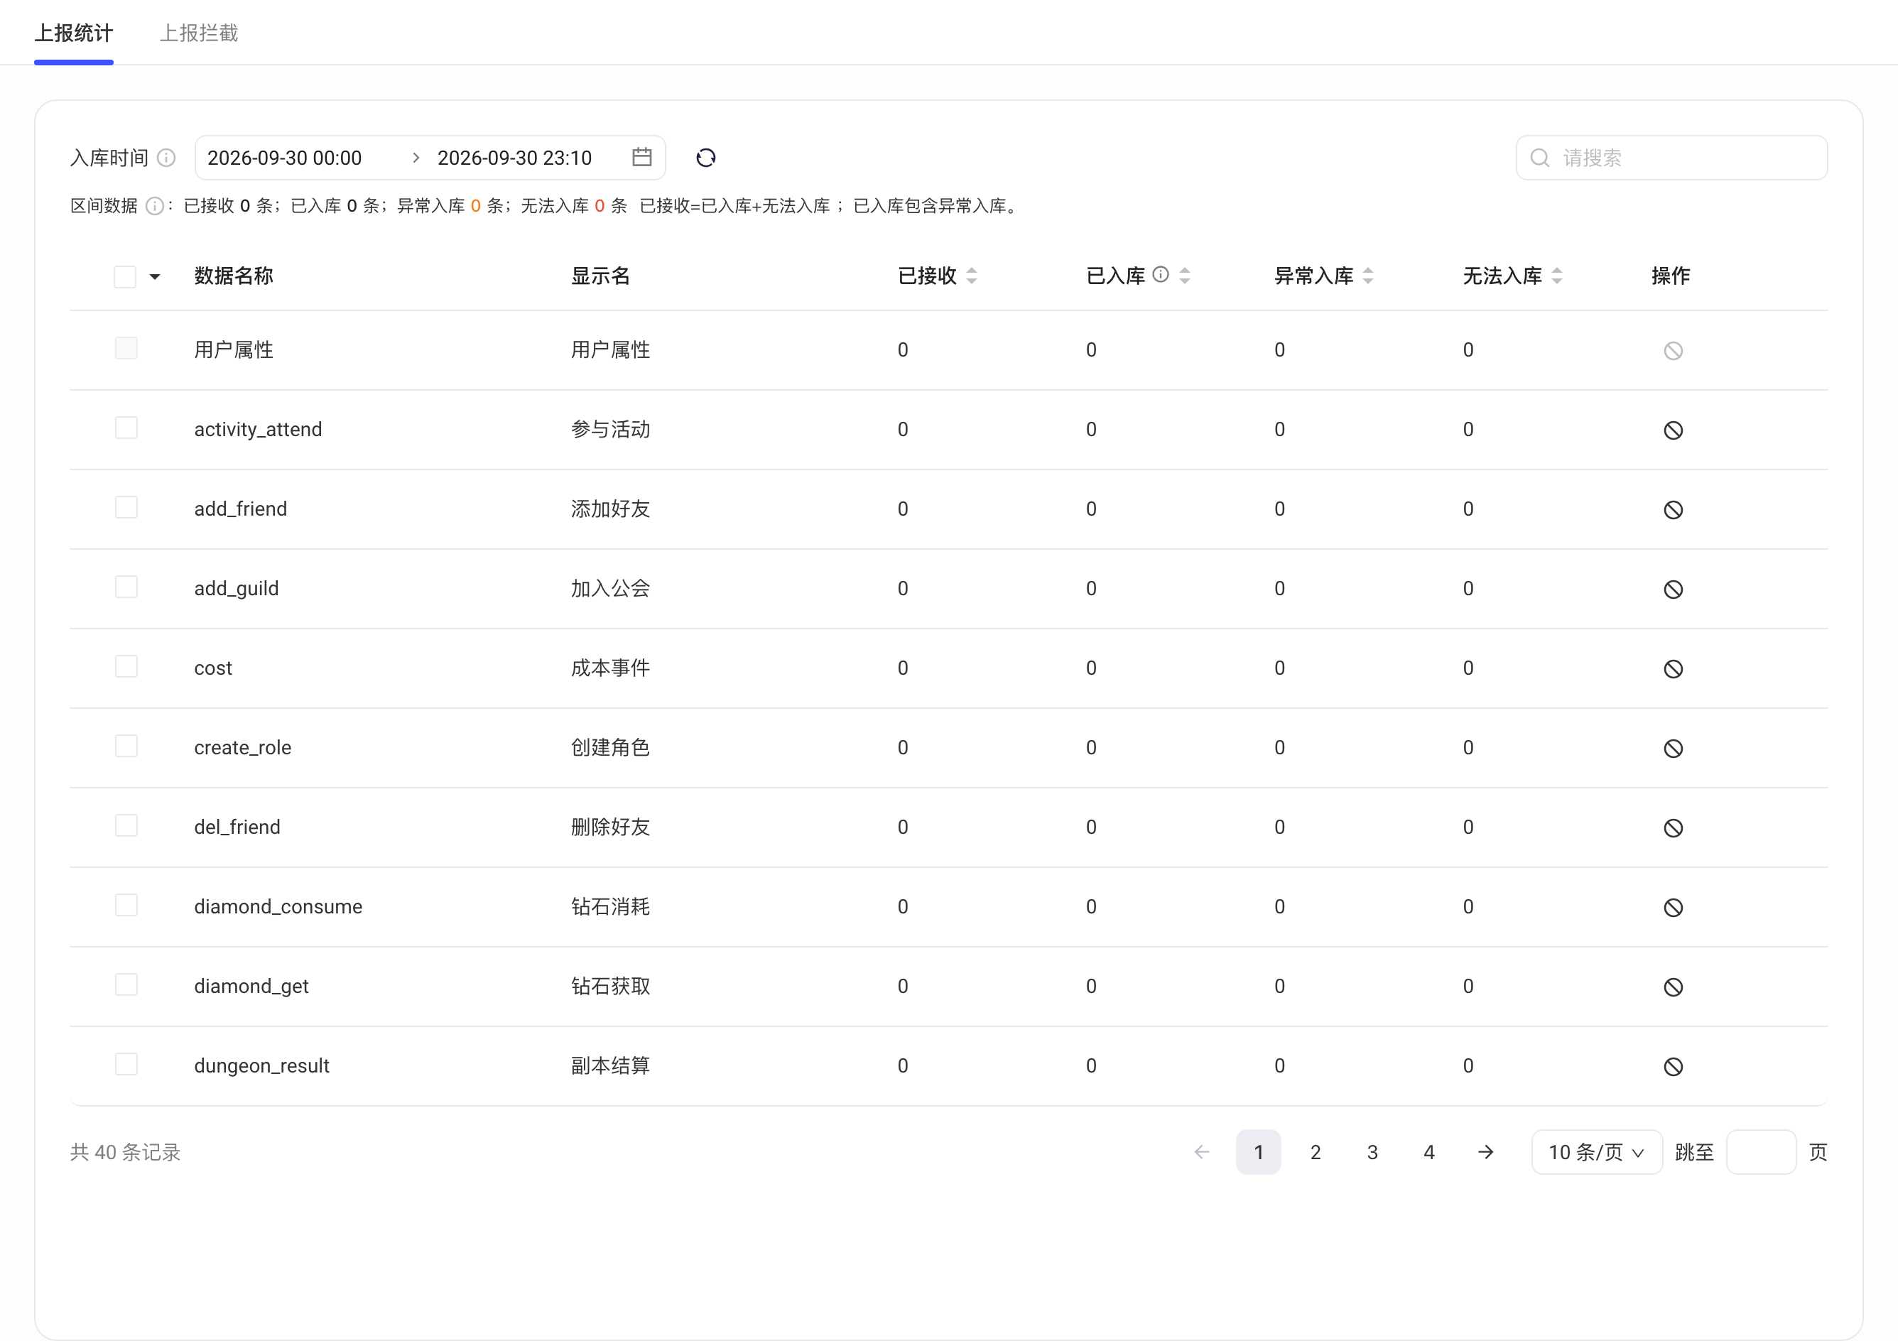This screenshot has width=1898, height=1341.
Task: Check the diamond_get row checkbox
Action: coord(126,984)
